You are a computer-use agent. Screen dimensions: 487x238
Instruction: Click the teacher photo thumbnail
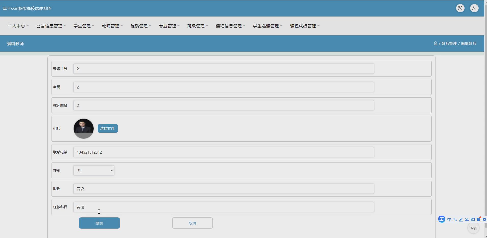coord(84,129)
